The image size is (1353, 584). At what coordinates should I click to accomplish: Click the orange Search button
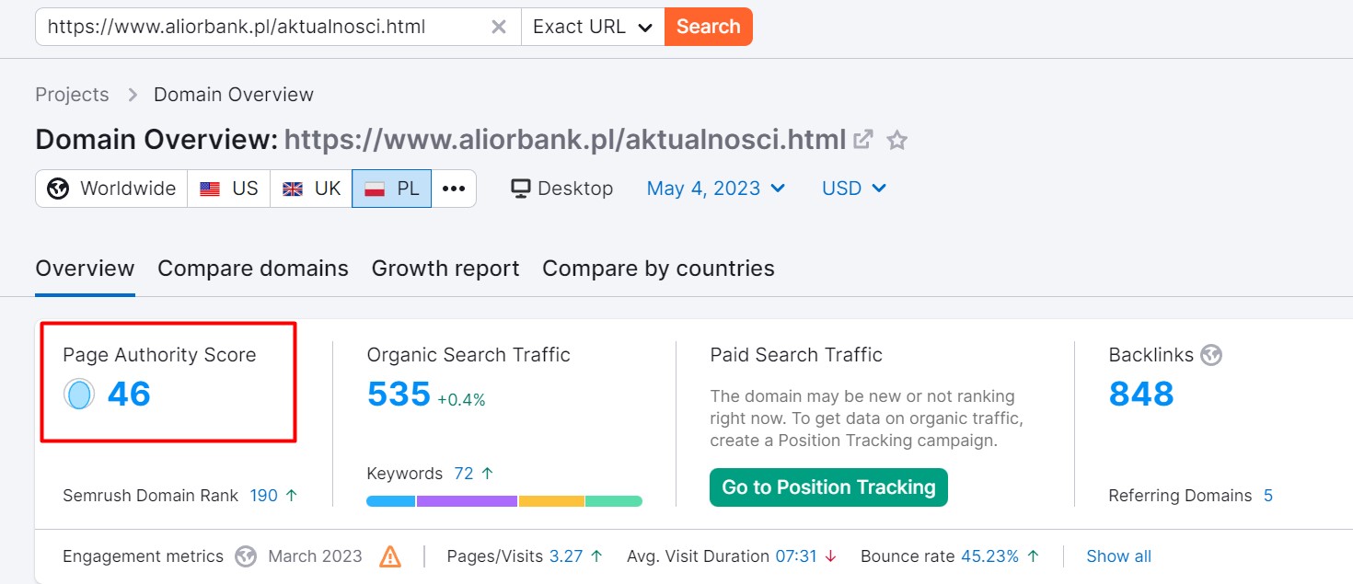(709, 27)
